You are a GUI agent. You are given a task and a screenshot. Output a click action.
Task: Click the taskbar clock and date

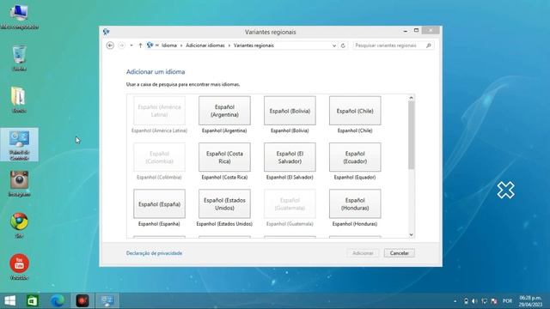point(531,301)
